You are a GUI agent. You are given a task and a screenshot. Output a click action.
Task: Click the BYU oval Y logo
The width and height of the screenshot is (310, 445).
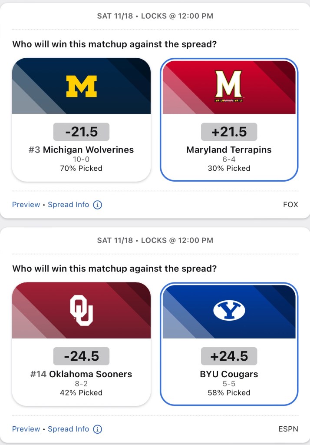click(229, 310)
